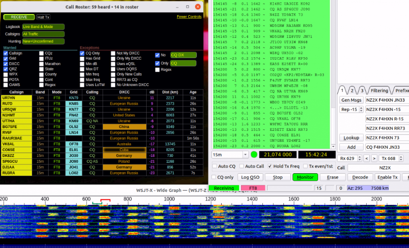Open the Fewer Controls link
This screenshot has height=248, width=409.
click(x=189, y=17)
